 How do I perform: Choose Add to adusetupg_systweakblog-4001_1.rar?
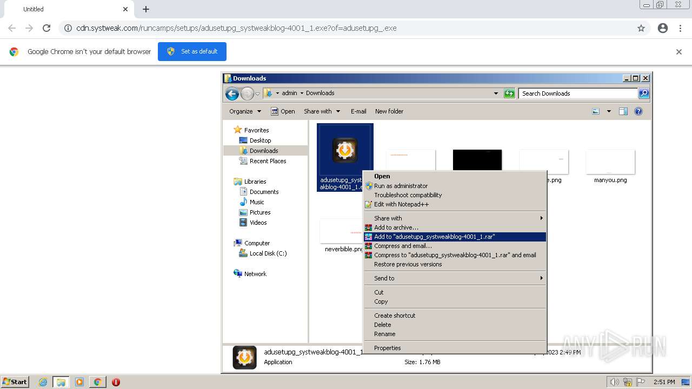point(454,237)
